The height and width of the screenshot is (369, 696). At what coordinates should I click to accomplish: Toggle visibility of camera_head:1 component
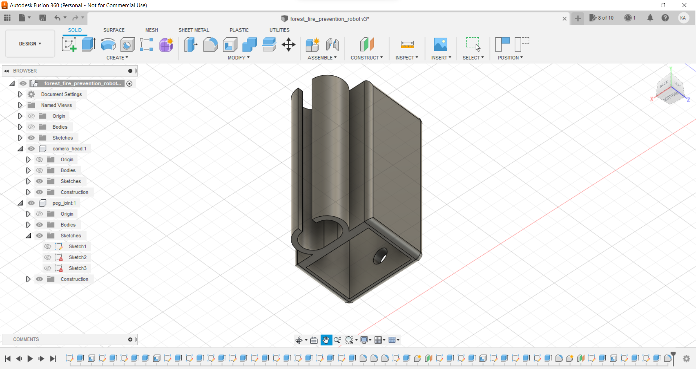32,149
